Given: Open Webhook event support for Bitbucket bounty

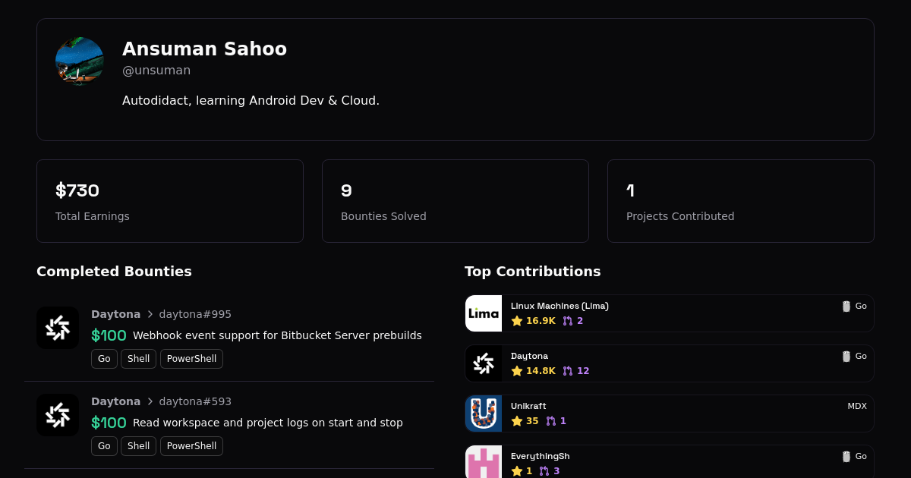Looking at the screenshot, I should pos(277,335).
